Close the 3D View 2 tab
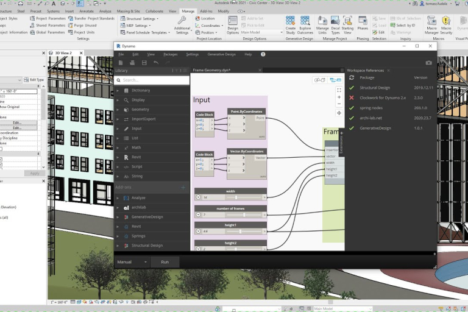The height and width of the screenshot is (312, 468). point(81,53)
